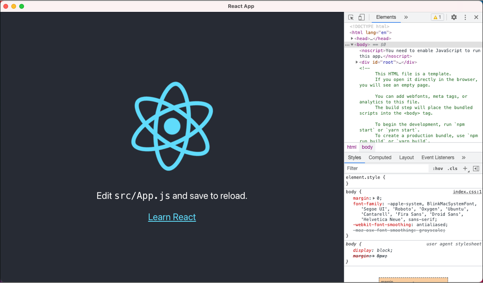Click the Learn React link

click(x=172, y=217)
